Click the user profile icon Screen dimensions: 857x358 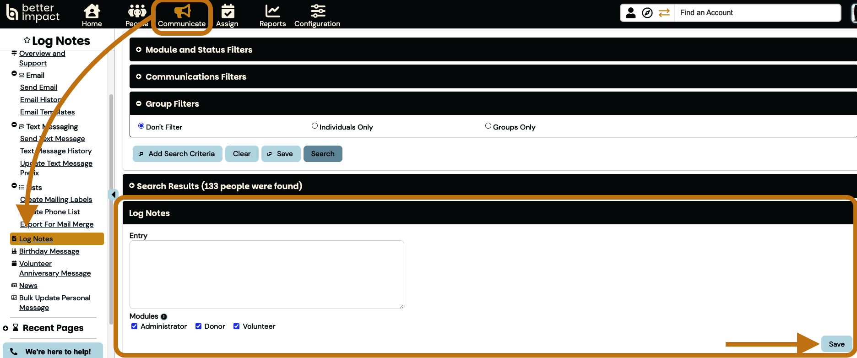(630, 13)
